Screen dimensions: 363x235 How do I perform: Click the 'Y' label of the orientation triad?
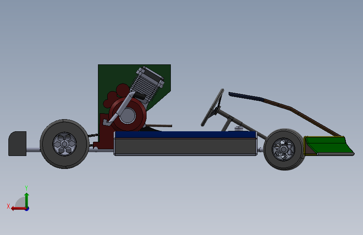(26, 188)
